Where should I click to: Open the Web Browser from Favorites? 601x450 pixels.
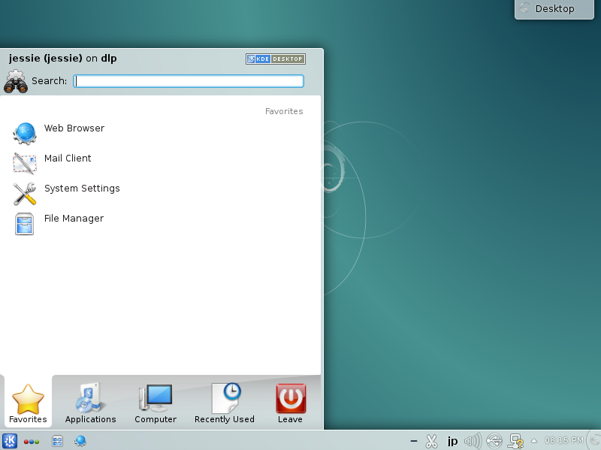point(74,128)
